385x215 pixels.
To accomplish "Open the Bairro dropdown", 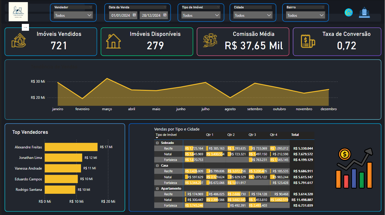I will click(305, 15).
